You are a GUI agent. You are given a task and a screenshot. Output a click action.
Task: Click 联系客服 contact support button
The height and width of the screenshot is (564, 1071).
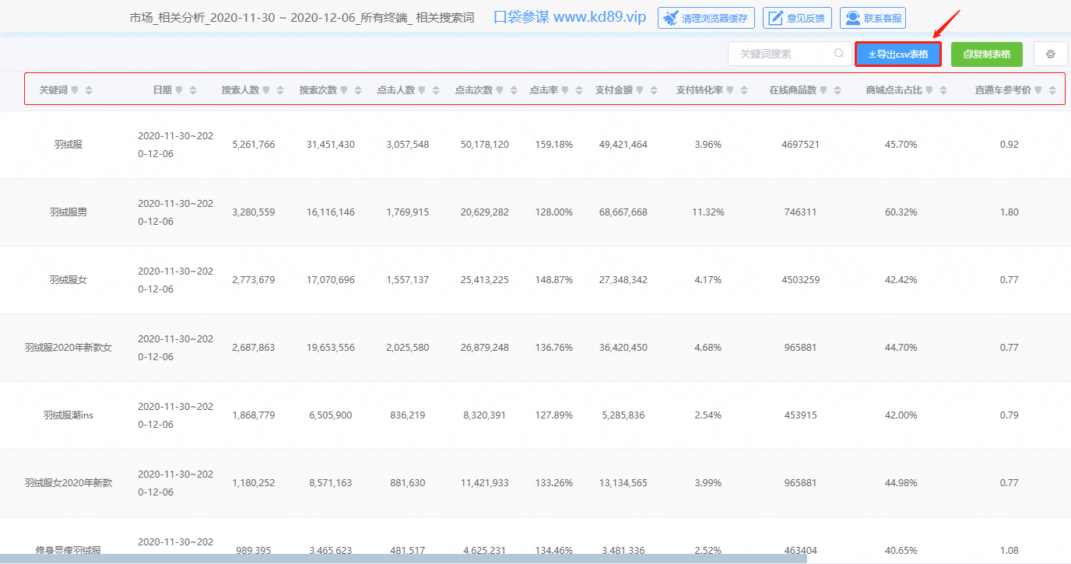click(x=872, y=18)
